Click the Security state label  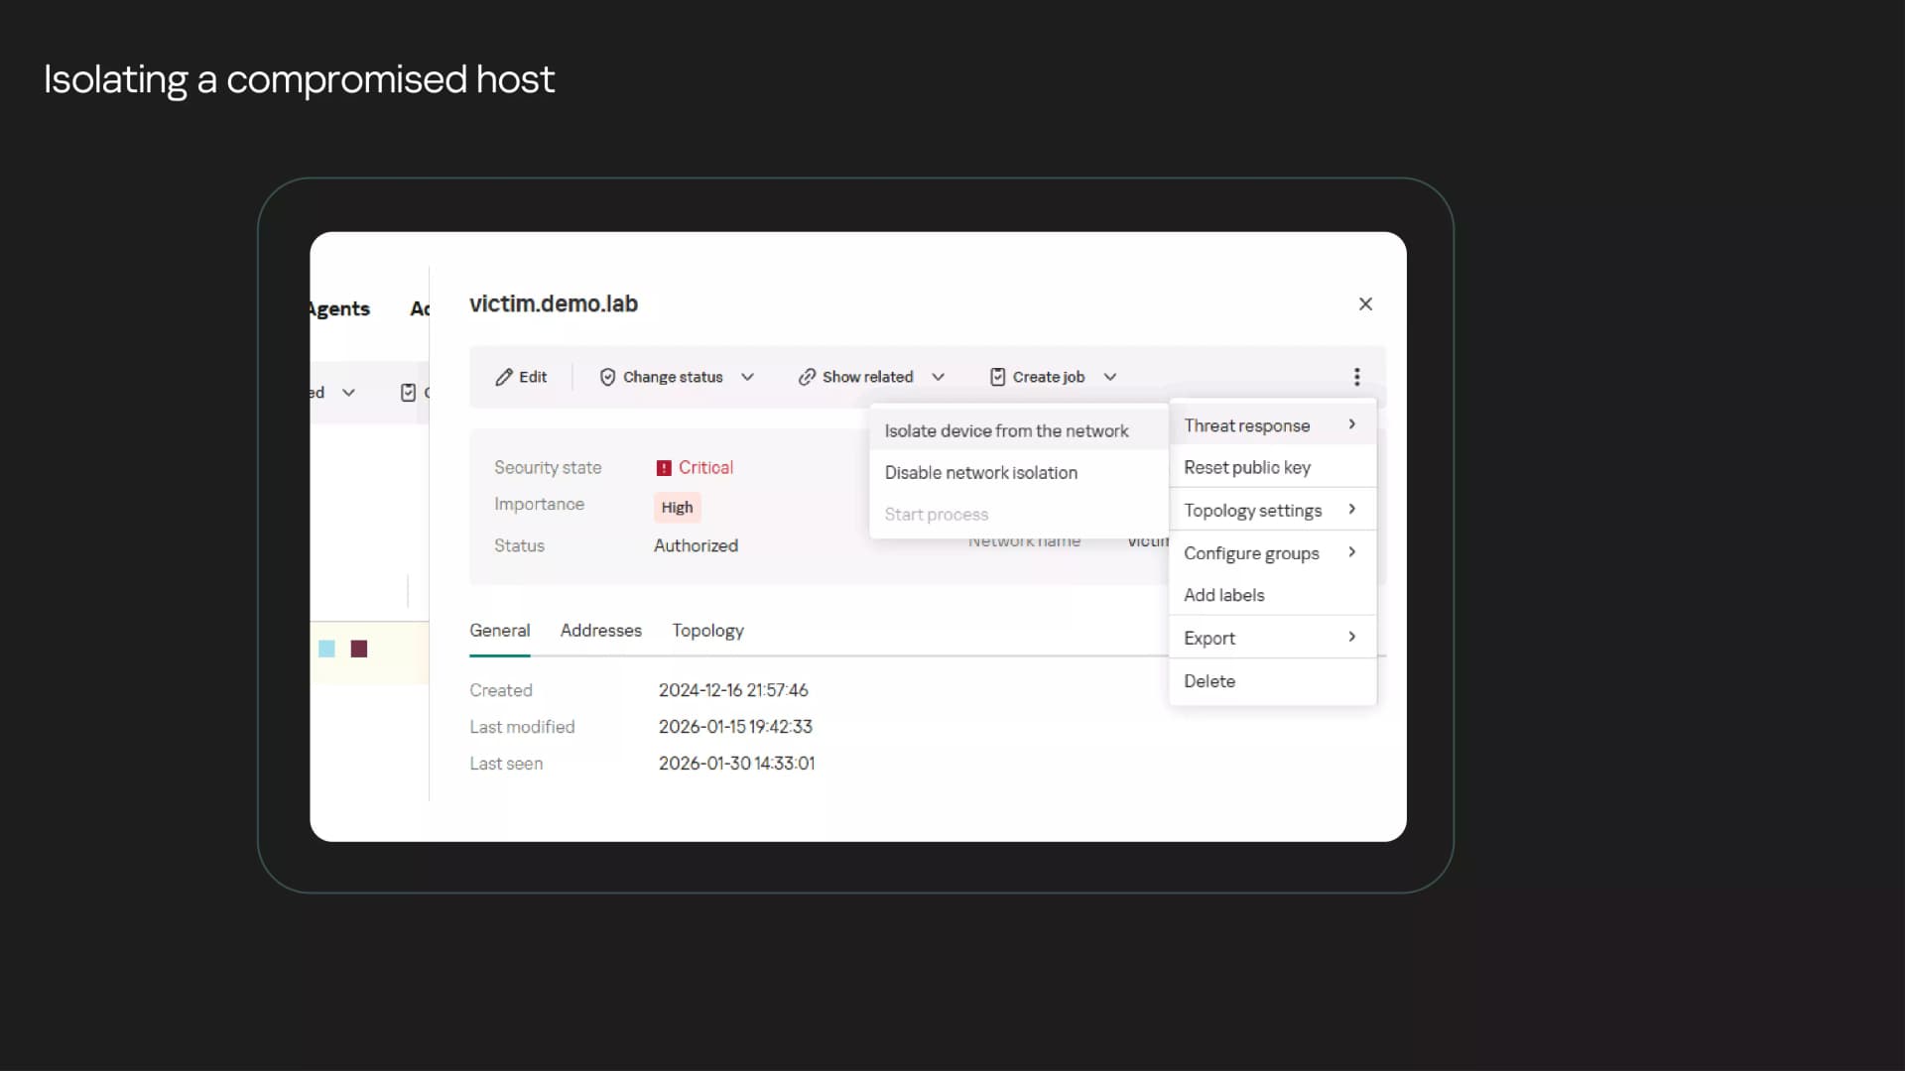pos(548,467)
